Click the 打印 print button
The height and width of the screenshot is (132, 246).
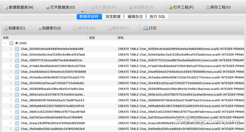[150, 28]
